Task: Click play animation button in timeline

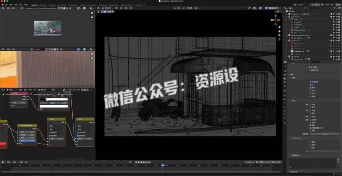Action: pos(144,162)
